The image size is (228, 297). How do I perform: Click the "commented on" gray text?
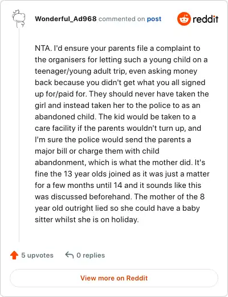click(x=121, y=19)
